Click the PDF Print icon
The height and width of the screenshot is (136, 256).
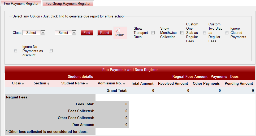[120, 33]
